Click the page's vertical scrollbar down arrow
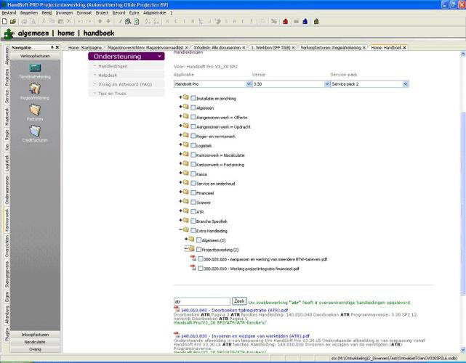This screenshot has height=363, width=466. click(463, 350)
